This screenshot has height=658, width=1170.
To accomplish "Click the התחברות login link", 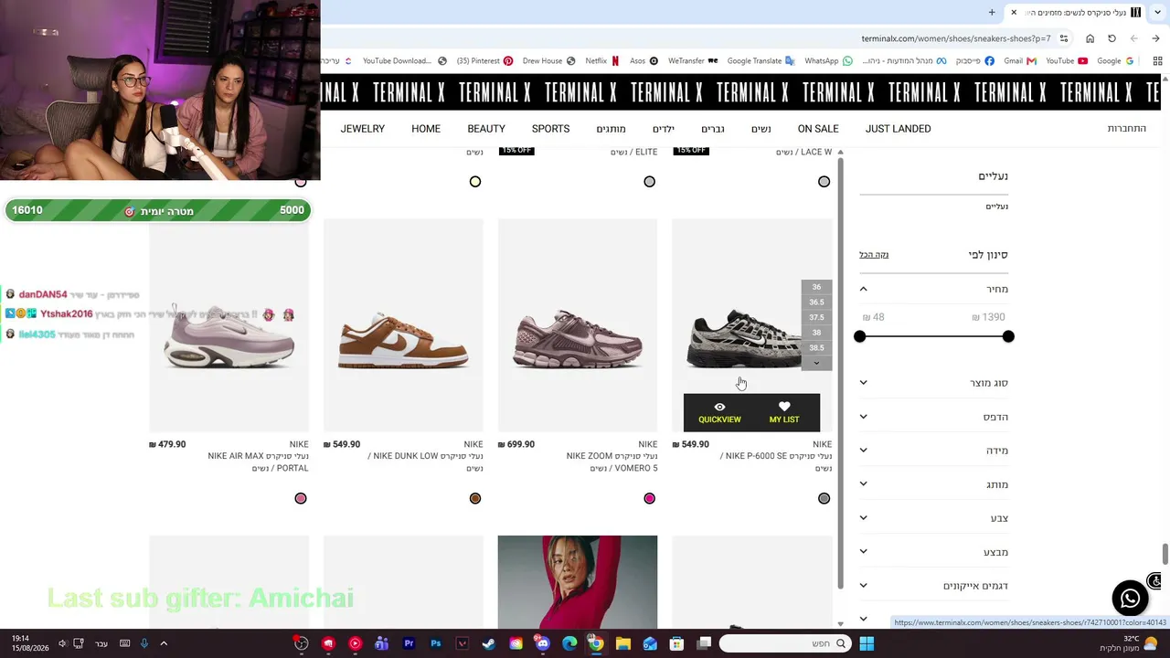I will pos(1127,129).
